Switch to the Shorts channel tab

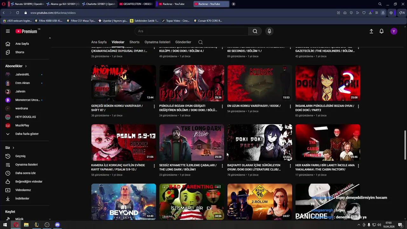pyautogui.click(x=135, y=42)
